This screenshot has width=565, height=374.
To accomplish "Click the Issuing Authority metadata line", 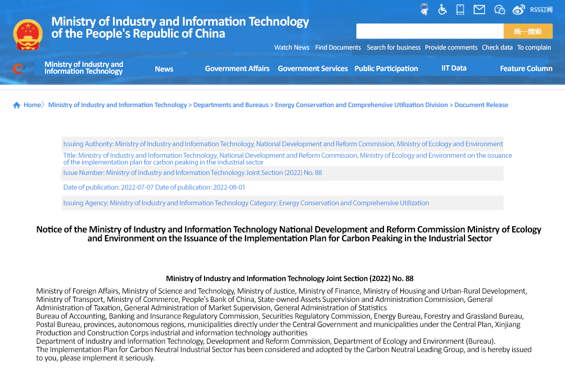I will pos(283,144).
